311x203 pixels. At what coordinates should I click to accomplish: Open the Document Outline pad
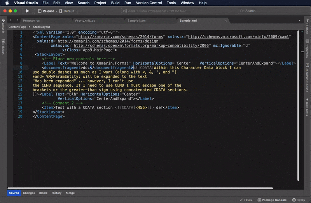click(x=307, y=78)
